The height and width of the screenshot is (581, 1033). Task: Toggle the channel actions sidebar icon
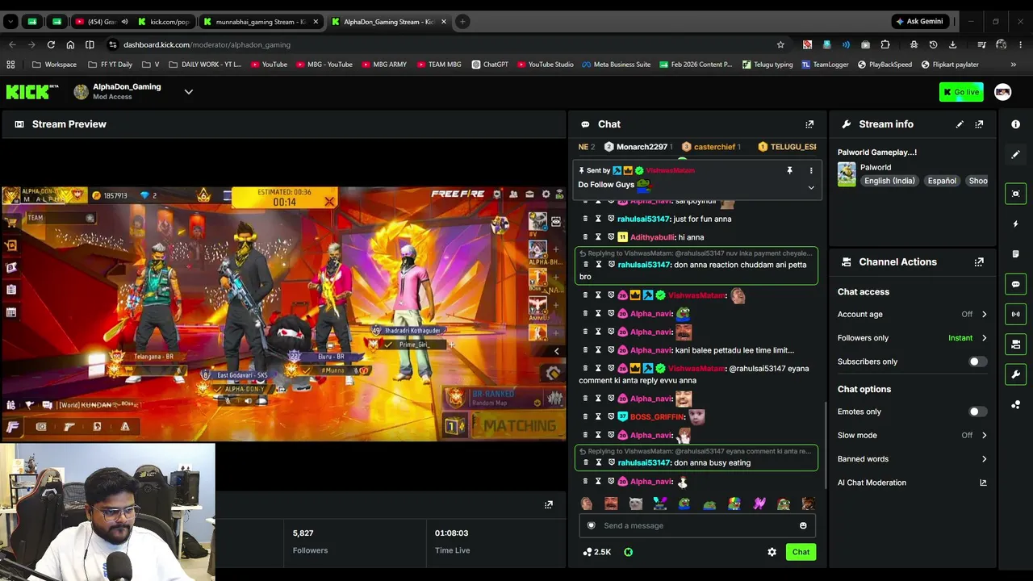[x=1015, y=345]
